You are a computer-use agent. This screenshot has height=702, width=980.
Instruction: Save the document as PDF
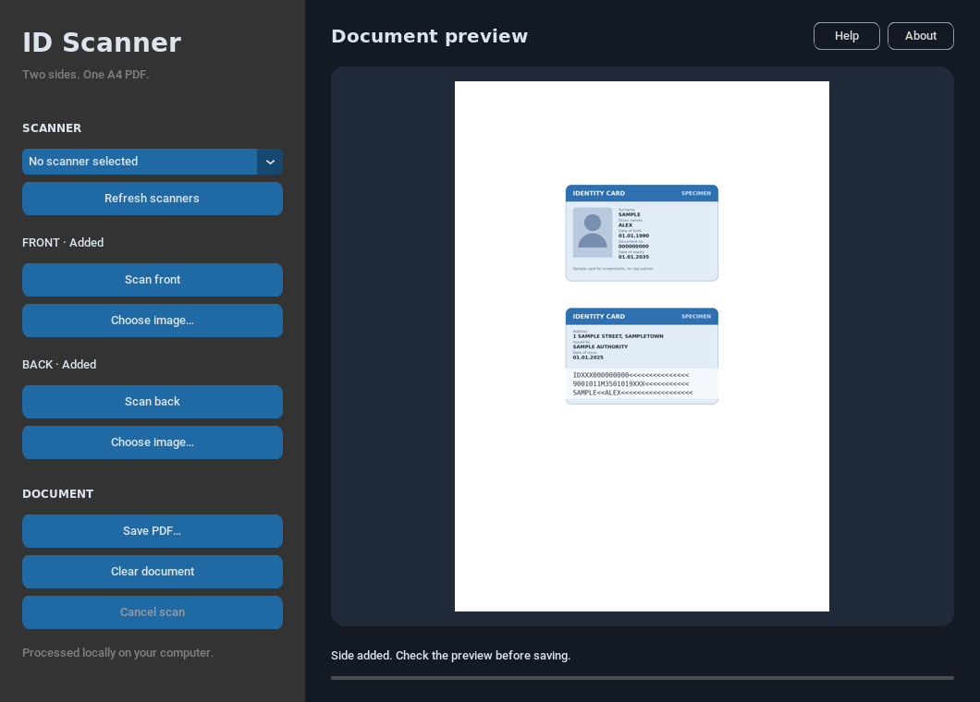153,531
